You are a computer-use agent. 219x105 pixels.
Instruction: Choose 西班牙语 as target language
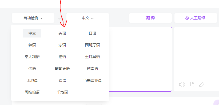click(93, 45)
